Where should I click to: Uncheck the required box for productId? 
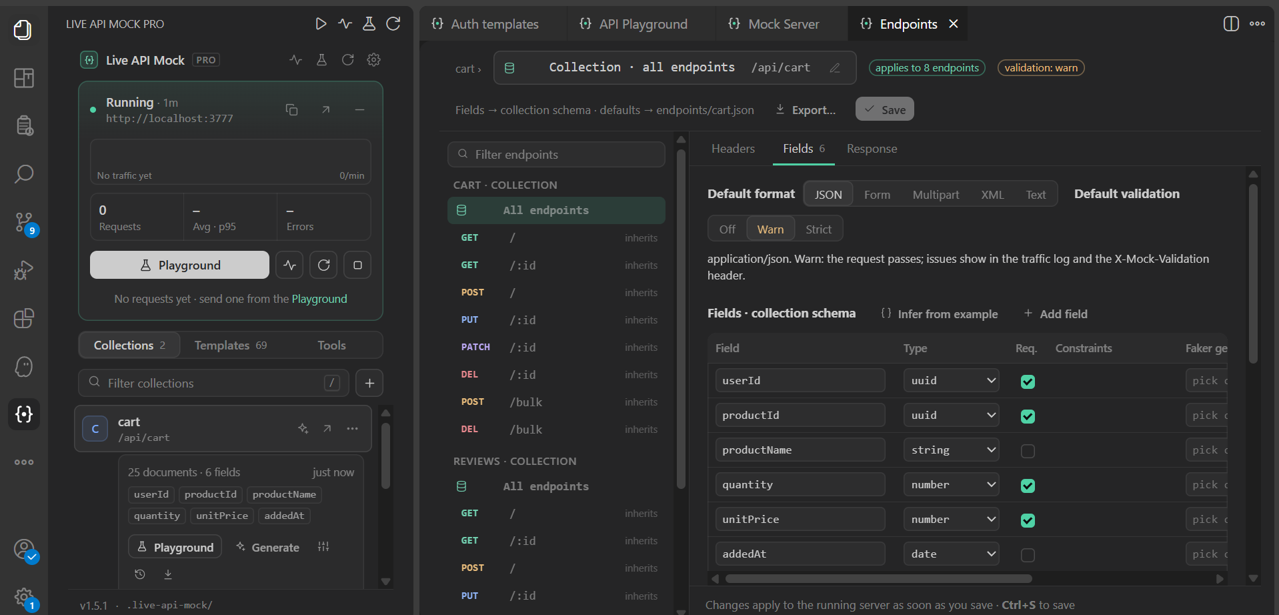click(1028, 416)
